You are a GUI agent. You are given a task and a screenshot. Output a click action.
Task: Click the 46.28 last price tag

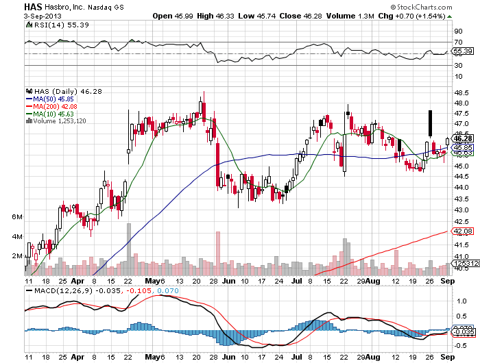(x=463, y=138)
